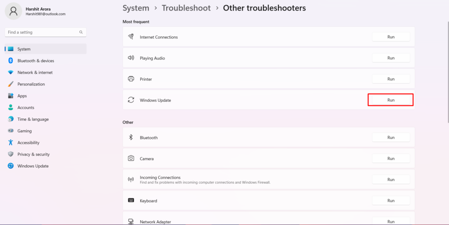Open the Accounts settings section
The width and height of the screenshot is (449, 225).
[x=25, y=107]
